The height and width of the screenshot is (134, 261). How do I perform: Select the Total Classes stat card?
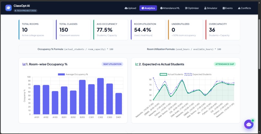73,30
